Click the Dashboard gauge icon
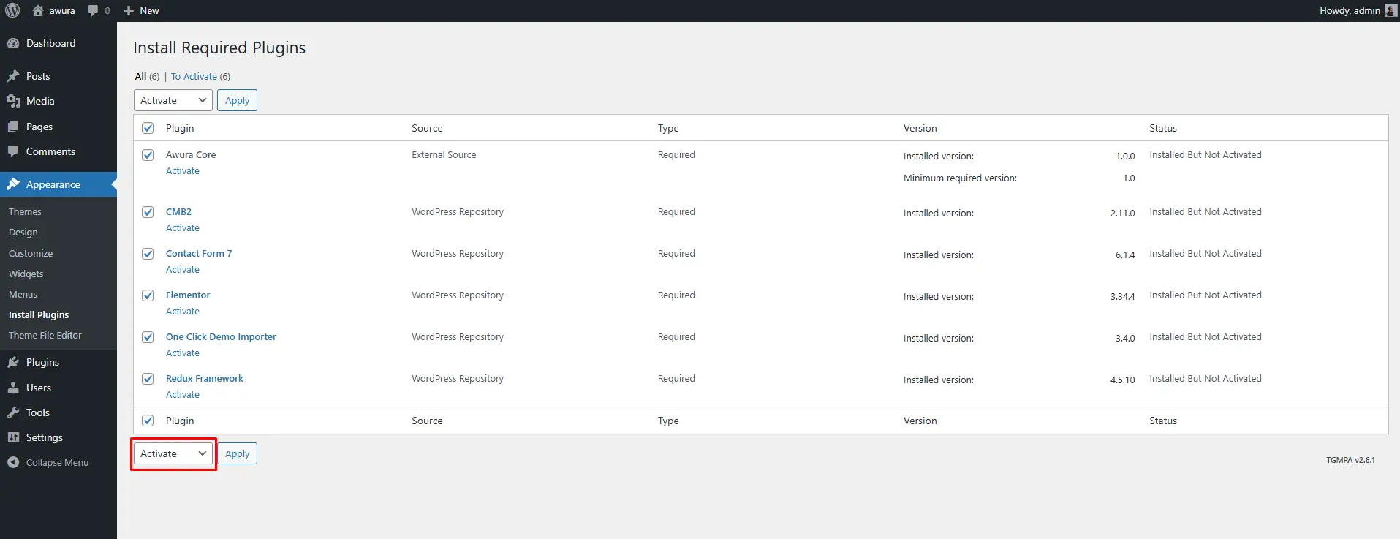Image resolution: width=1400 pixels, height=539 pixels. 13,43
